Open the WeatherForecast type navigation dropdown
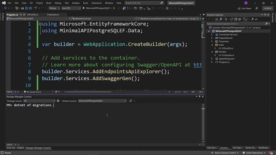Screen dimensions: 276x155 pos(103,19)
